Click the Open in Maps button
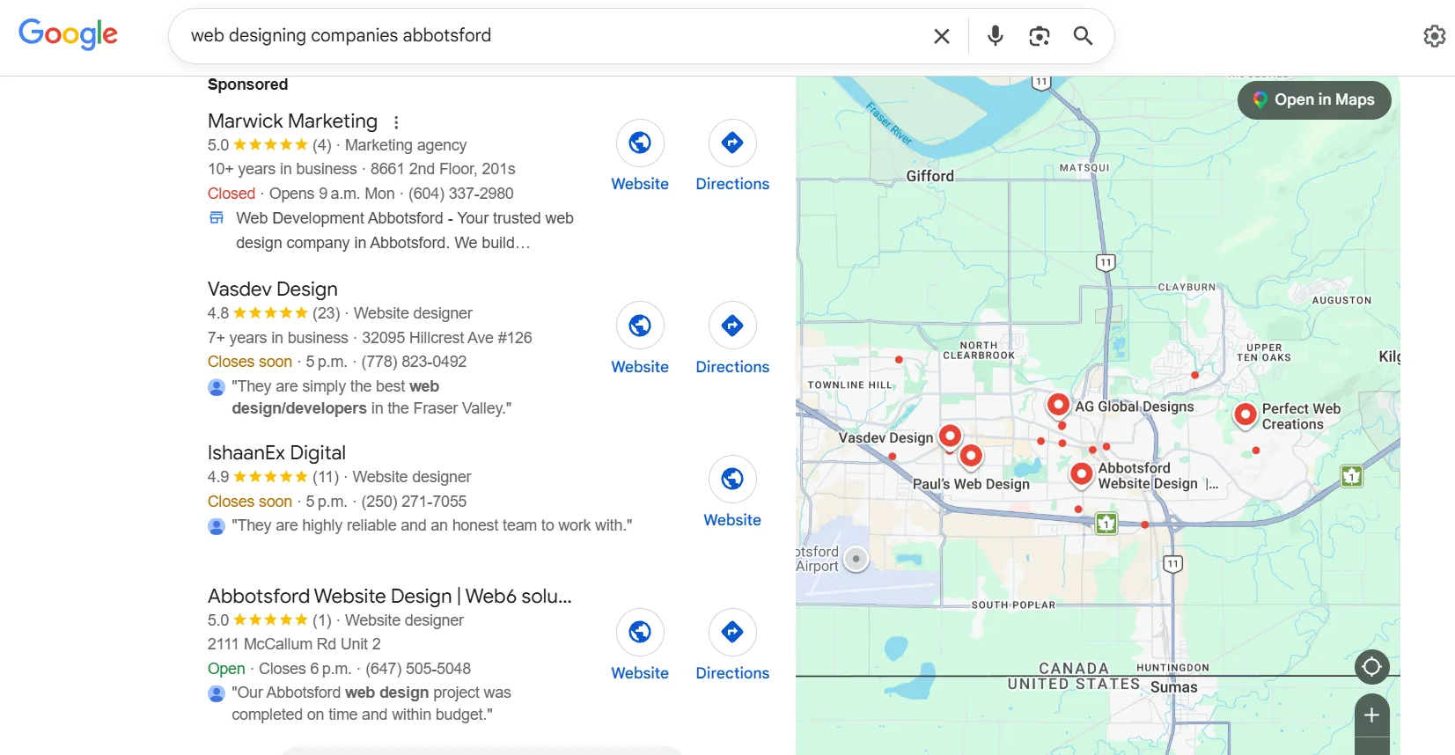 [x=1314, y=100]
